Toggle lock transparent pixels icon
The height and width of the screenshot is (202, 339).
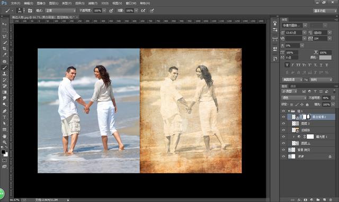click(292, 105)
